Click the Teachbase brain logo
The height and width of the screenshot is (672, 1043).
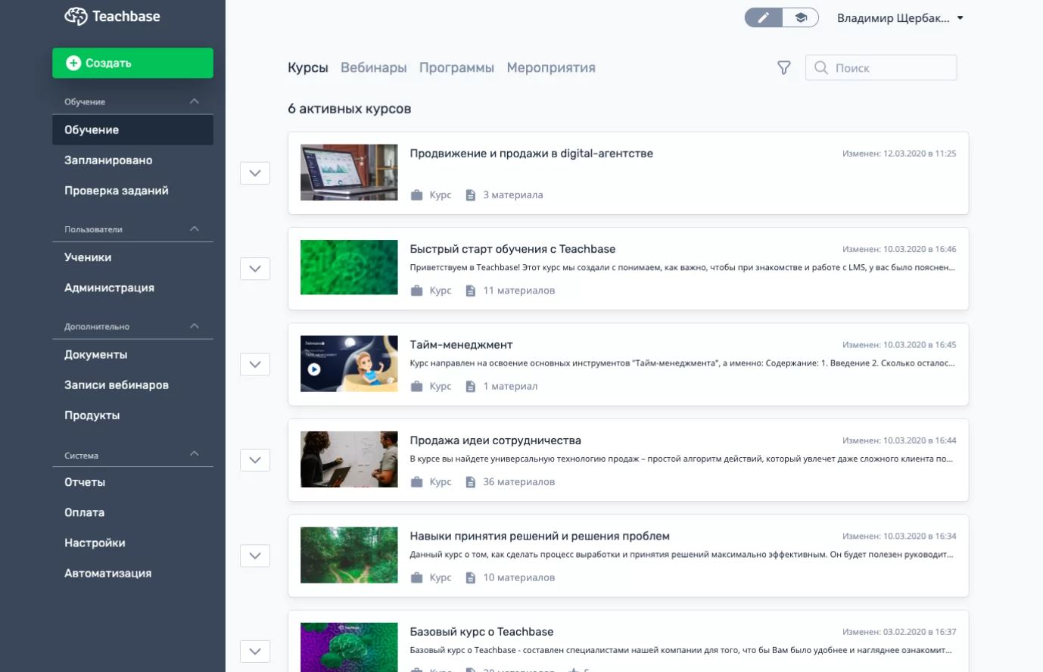[x=76, y=16]
